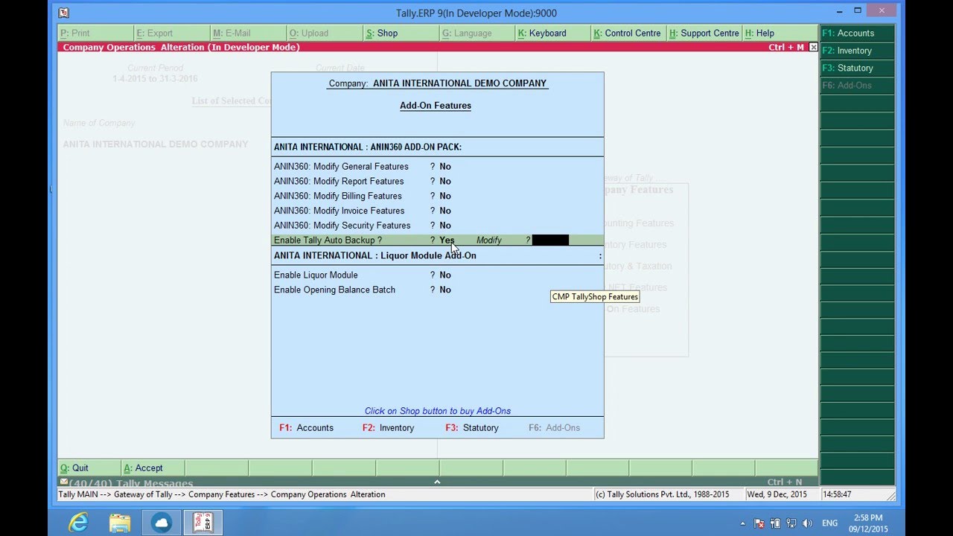Click the Upload toolbar button
Screen dimensions: 953x536
[325, 33]
